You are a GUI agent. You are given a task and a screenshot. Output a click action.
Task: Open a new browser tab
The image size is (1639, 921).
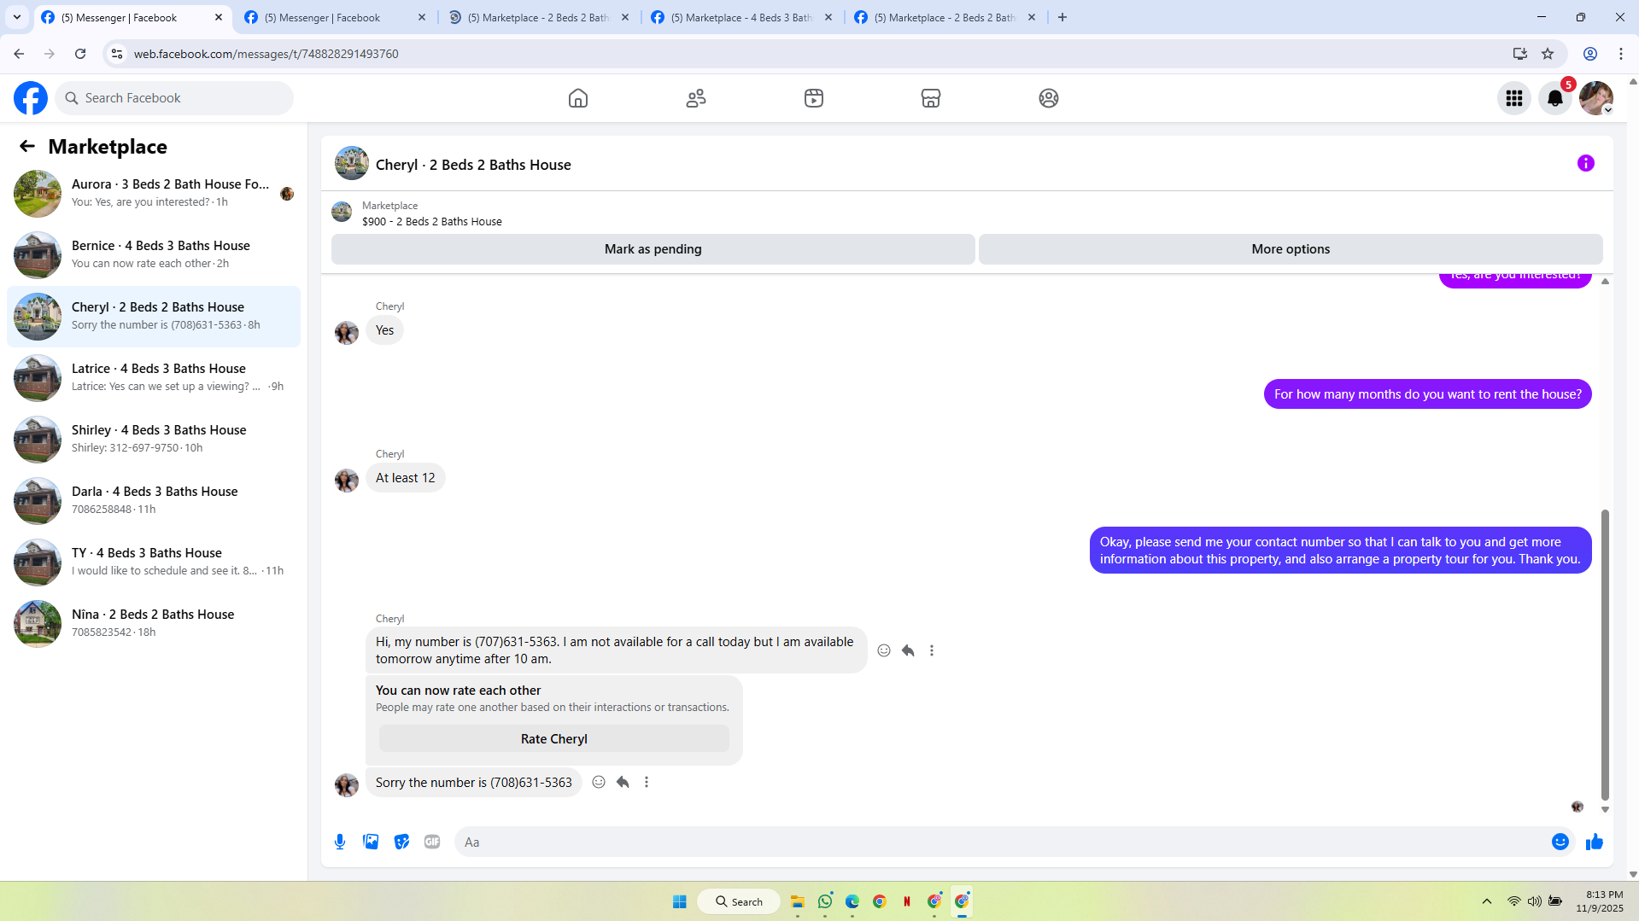pos(1062,17)
